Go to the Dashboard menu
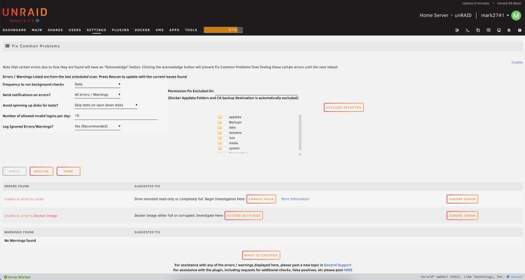Viewport: 525px width, 280px height. pos(14,30)
